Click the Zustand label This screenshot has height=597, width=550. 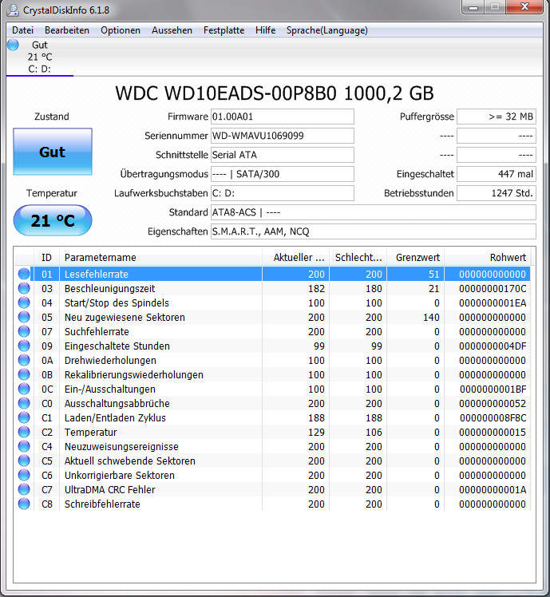[52, 117]
